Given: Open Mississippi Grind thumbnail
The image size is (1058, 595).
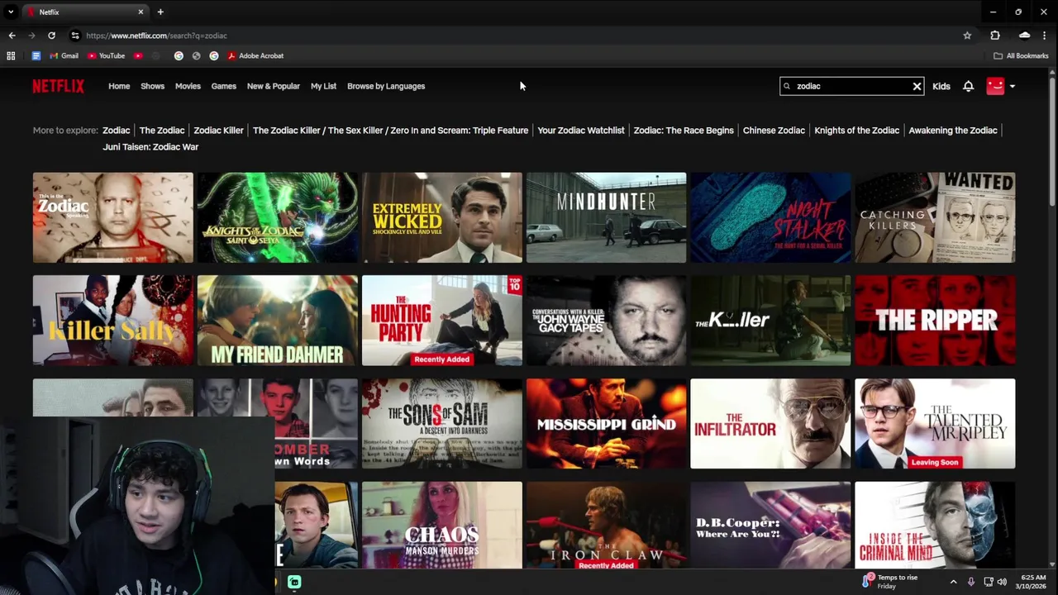Looking at the screenshot, I should pos(607,424).
